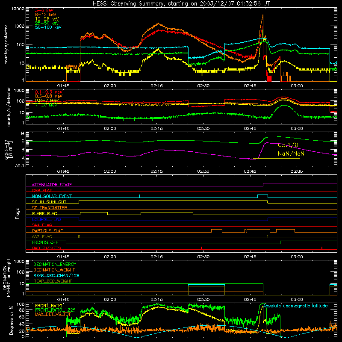Click the DECIMATION_WEIGHT legend label
The image size is (342, 342).
[x=54, y=270]
